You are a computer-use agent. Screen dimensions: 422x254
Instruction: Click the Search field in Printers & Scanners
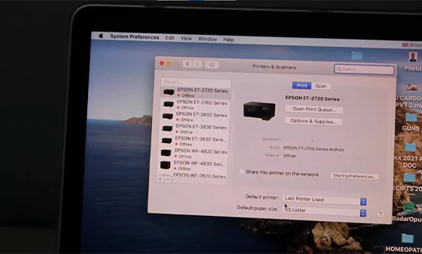click(x=364, y=69)
